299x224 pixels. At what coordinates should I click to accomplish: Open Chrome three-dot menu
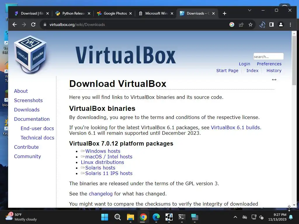click(290, 24)
